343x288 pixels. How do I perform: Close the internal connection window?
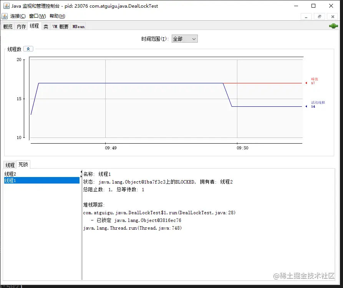(x=333, y=17)
